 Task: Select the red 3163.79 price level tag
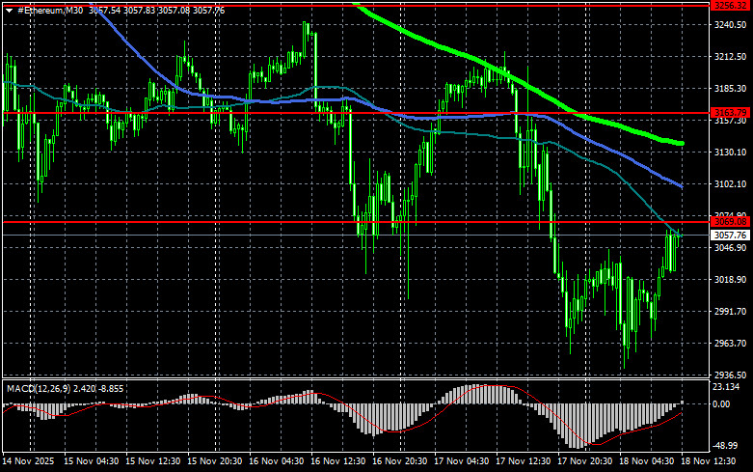click(731, 113)
